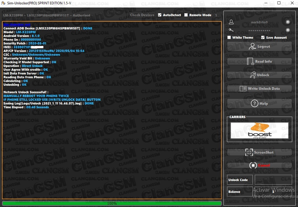298x207 pixels.
Task: Click the green 100% progress bar
Action: click(x=112, y=204)
